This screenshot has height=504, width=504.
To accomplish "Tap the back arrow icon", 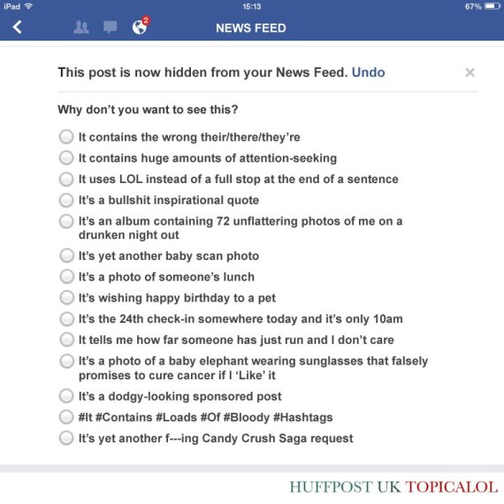I will click(x=18, y=27).
